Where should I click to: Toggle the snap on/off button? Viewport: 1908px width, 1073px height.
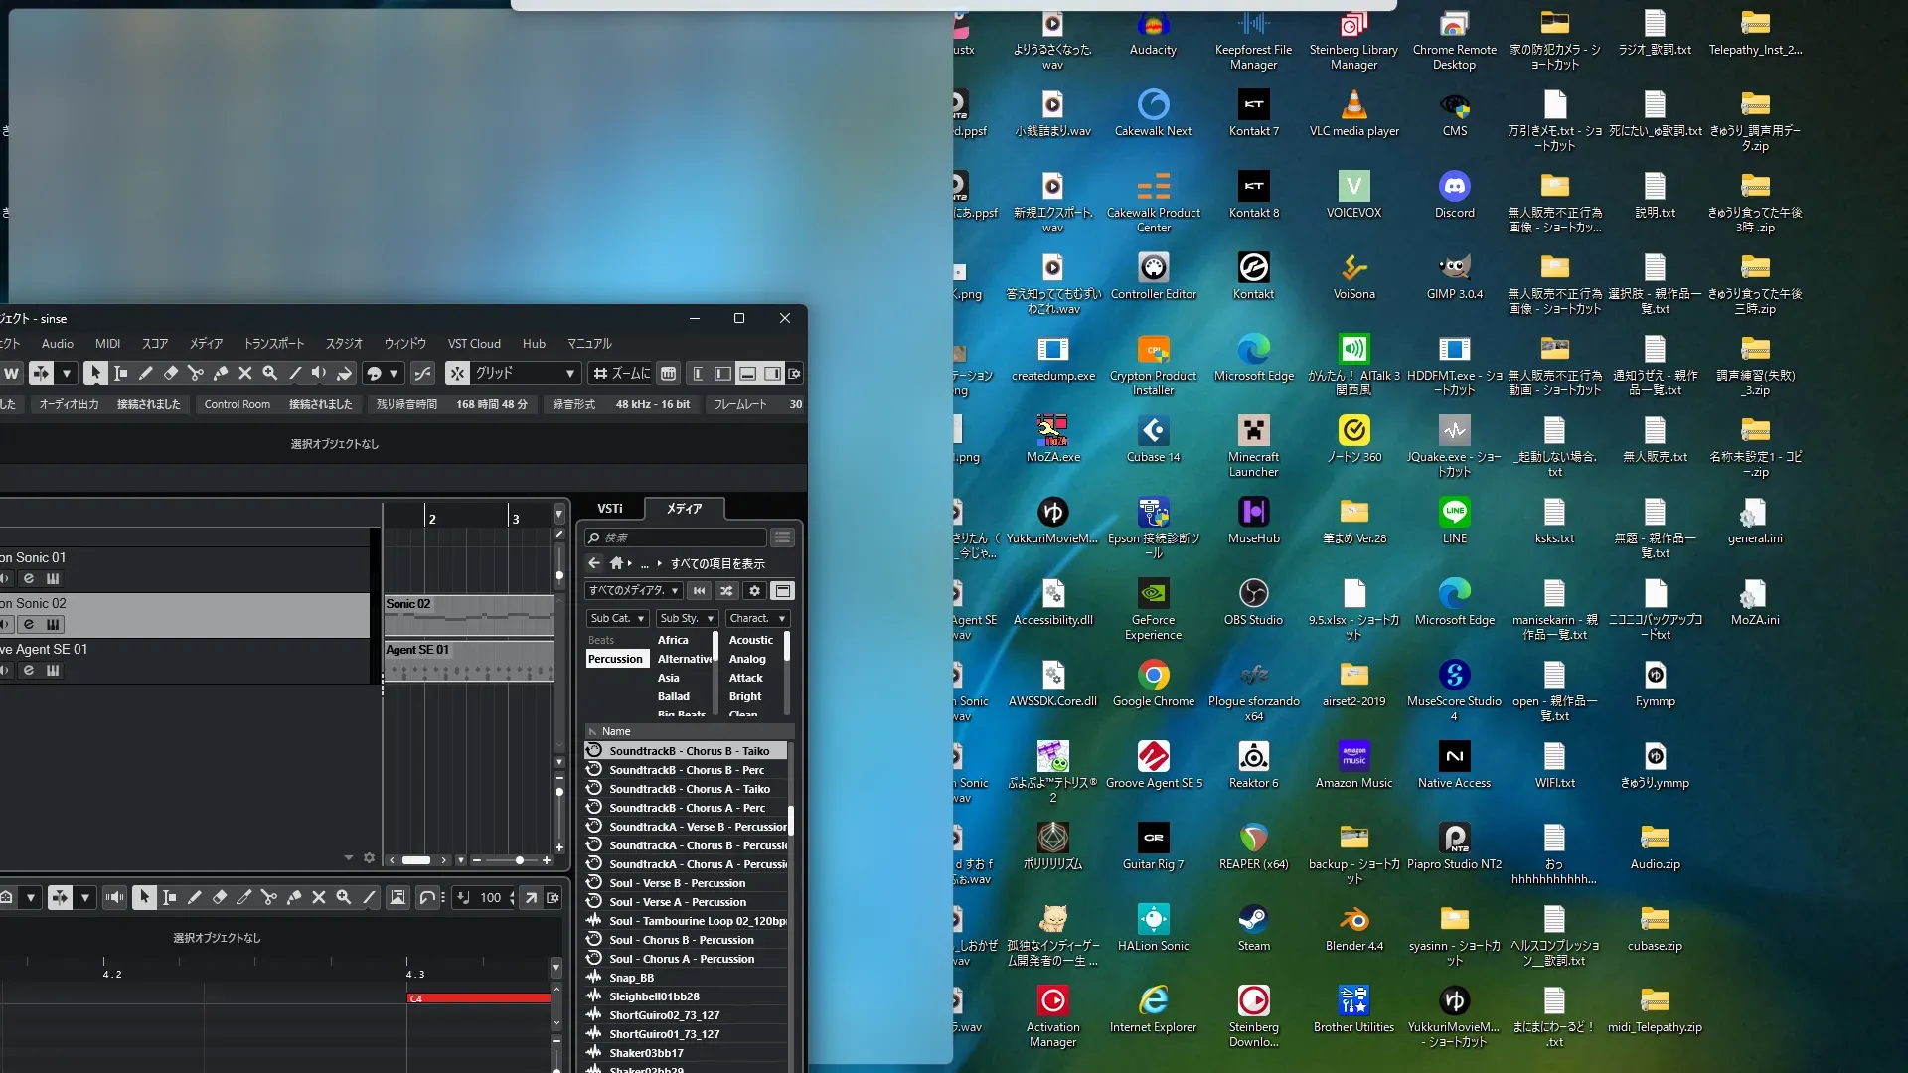[x=457, y=374]
